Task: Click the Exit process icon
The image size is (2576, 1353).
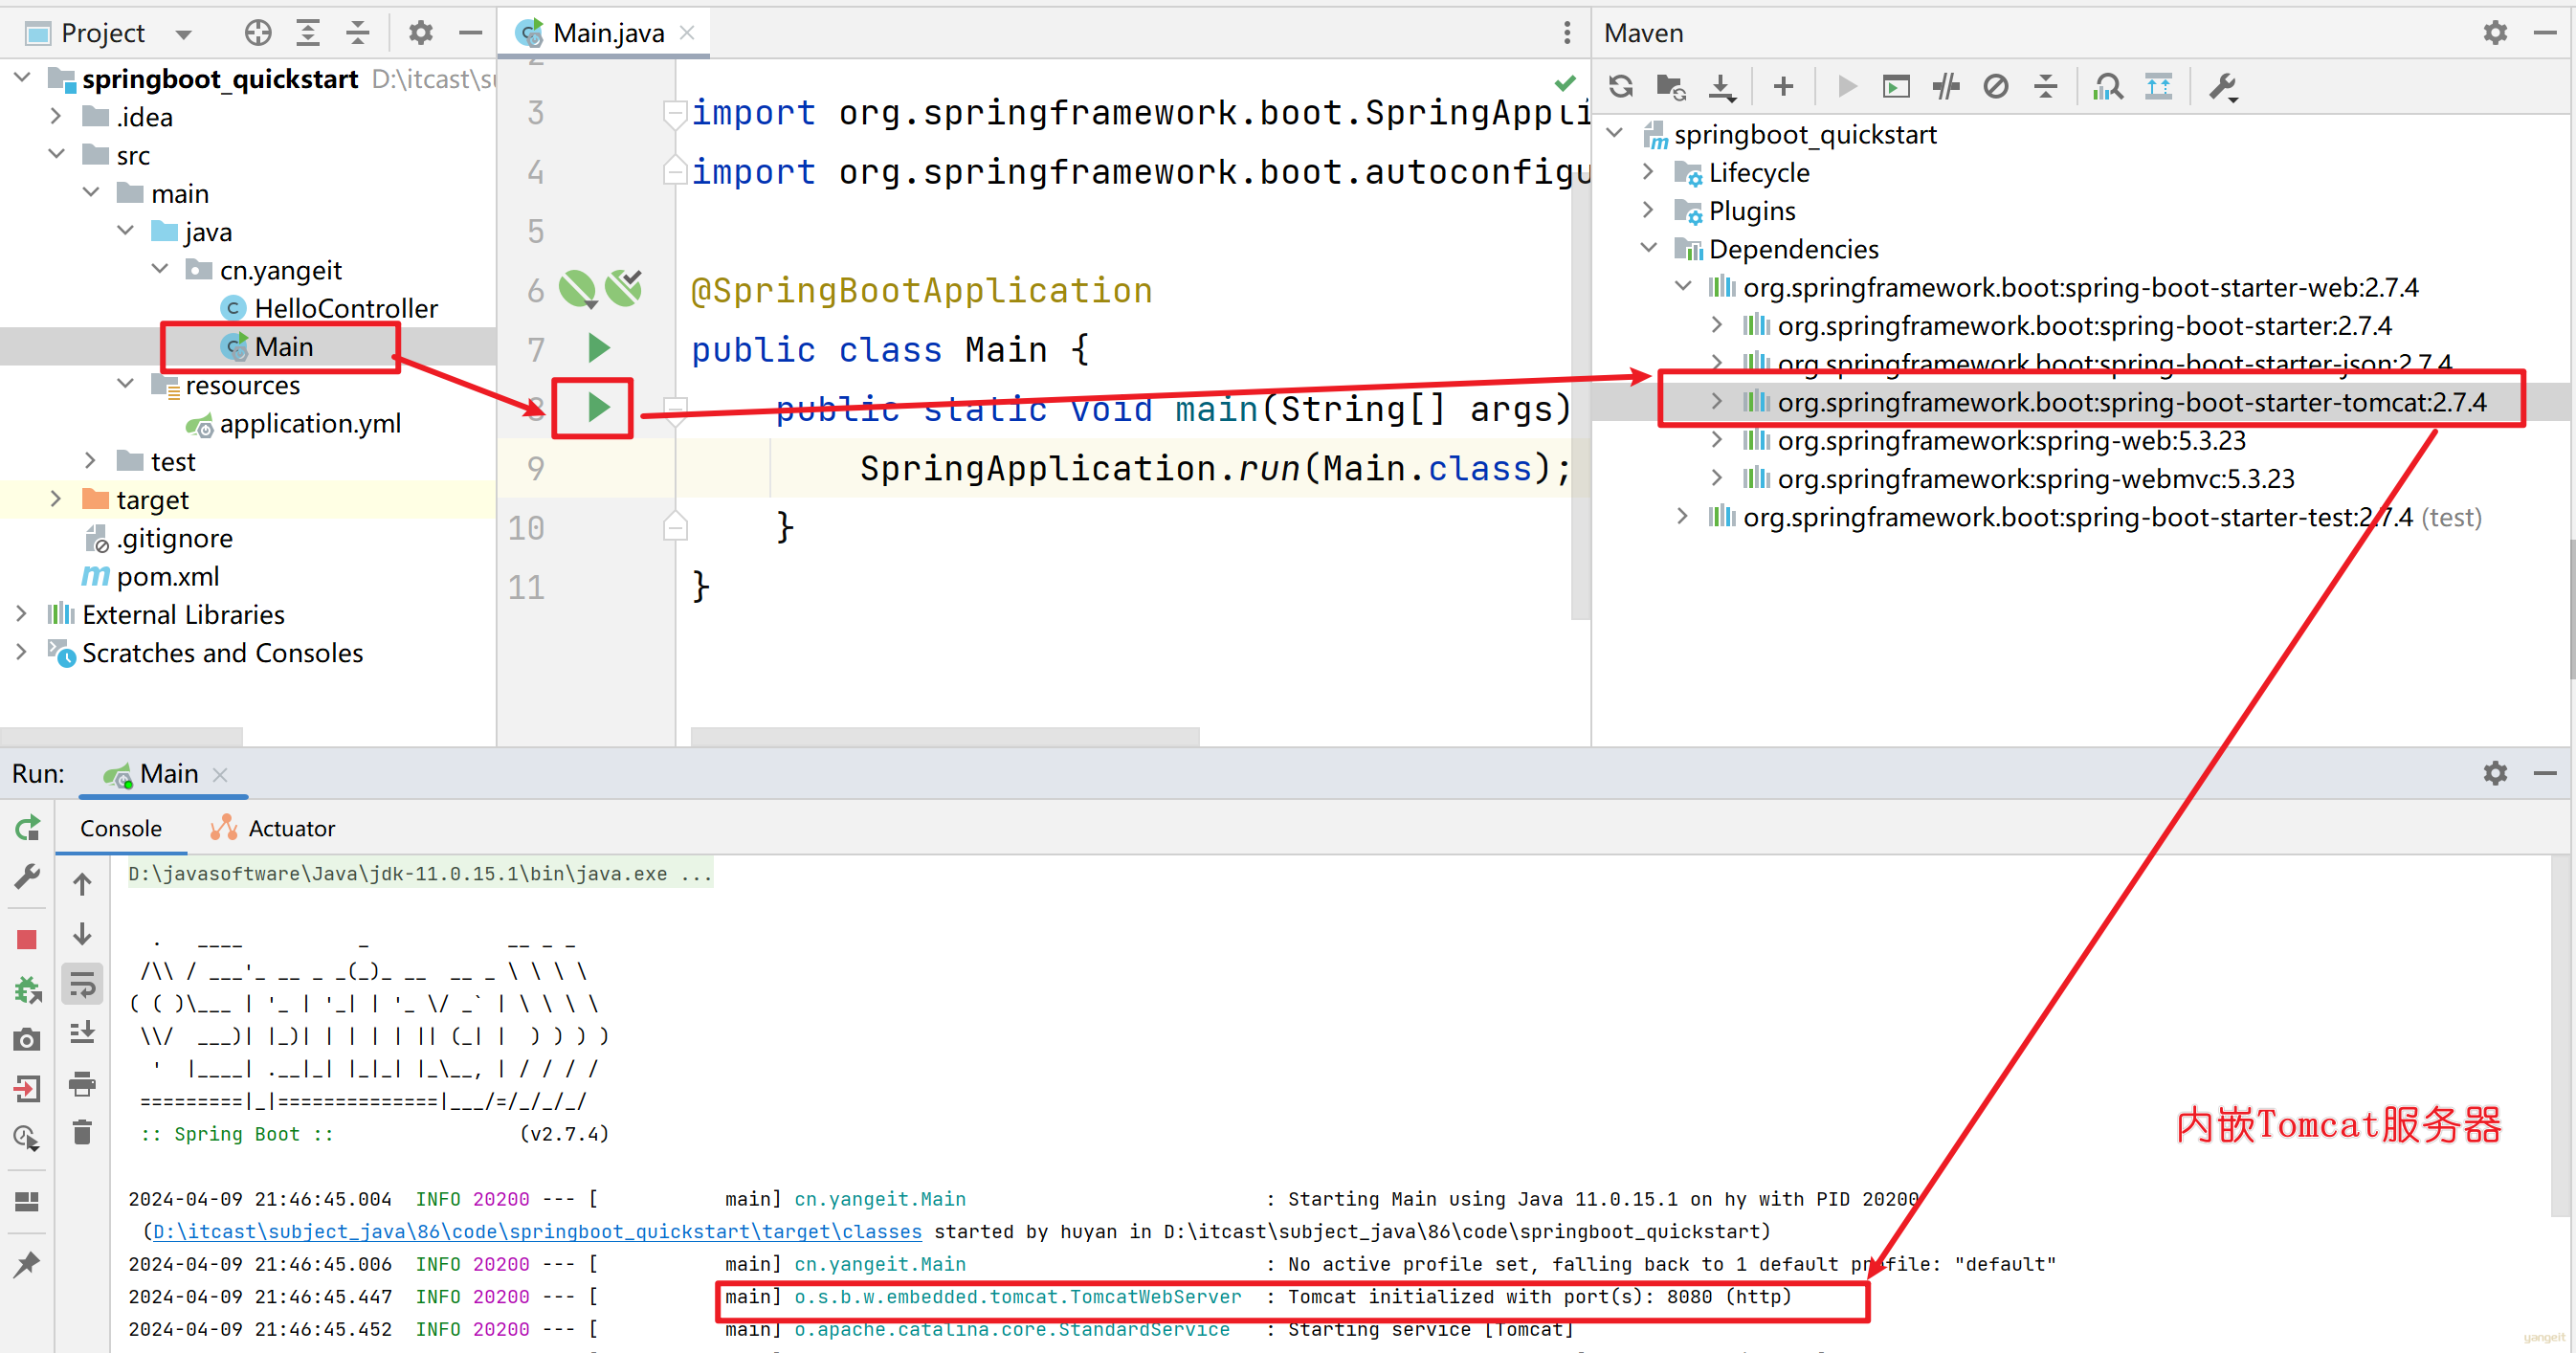Action: click(x=27, y=1088)
